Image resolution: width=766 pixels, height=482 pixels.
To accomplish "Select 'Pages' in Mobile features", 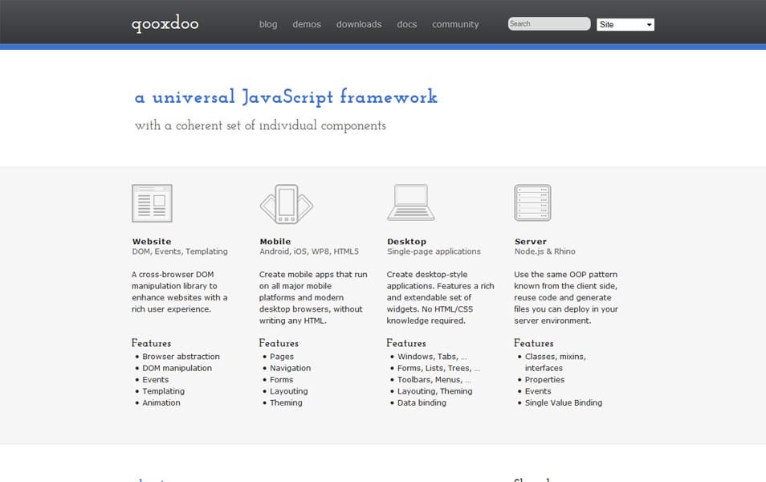I will [x=282, y=357].
